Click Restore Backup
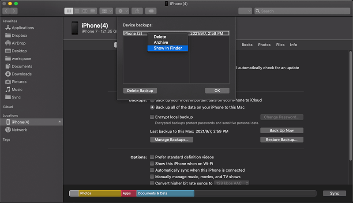Image resolution: width=353 pixels, height=203 pixels. click(x=282, y=140)
